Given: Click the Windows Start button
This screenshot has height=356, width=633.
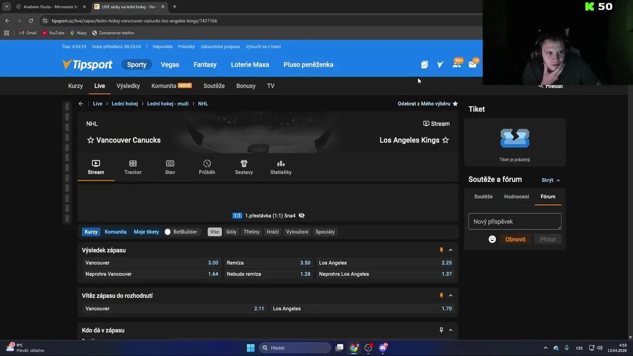Looking at the screenshot, I should (x=250, y=348).
